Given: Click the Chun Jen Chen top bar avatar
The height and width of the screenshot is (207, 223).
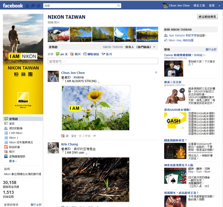Looking at the screenshot, I should coord(165,6).
